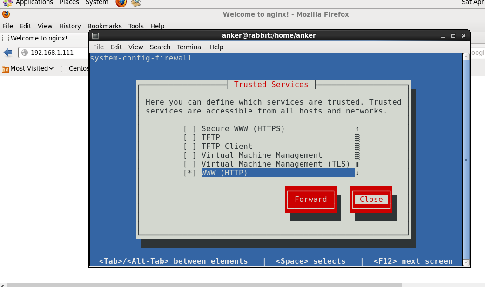Image resolution: width=485 pixels, height=287 pixels.
Task: Open Firefox History menu
Action: point(70,26)
